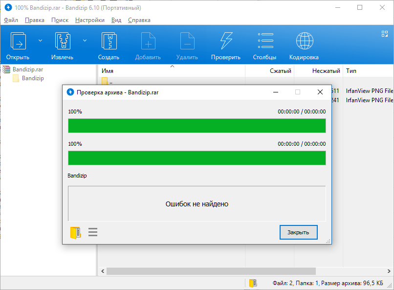Click the archive icon in the status bar

[253, 283]
